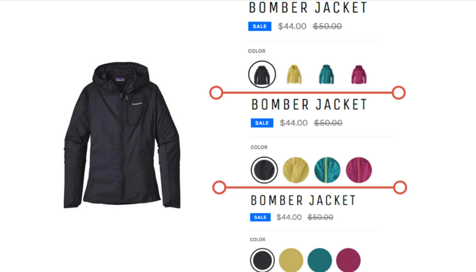The image size is (476, 272).
Task: Choose the solid mustard yellow color circle
Action: coord(291,260)
